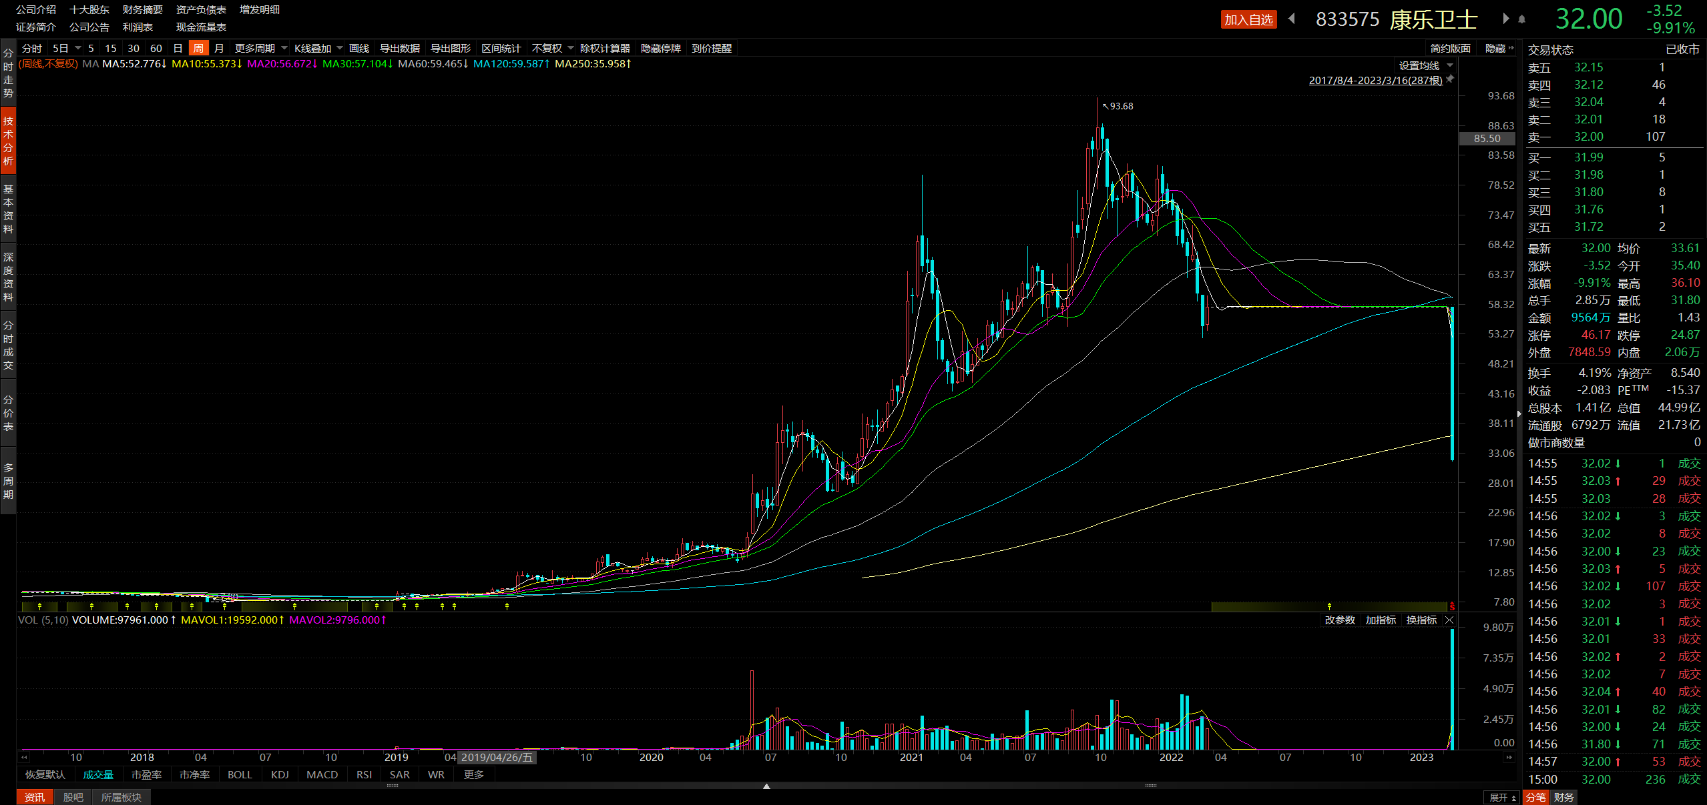Switch to the 日 daily period

click(x=178, y=48)
